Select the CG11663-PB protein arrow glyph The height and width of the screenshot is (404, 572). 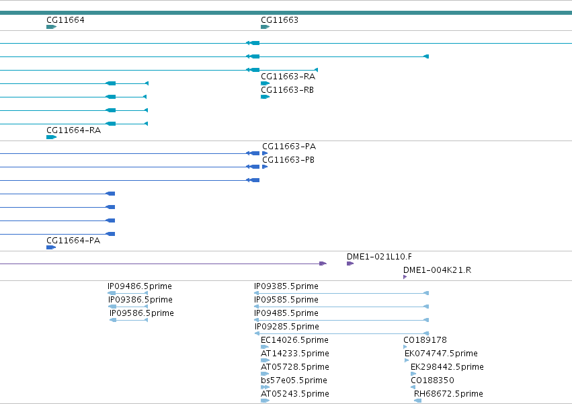coord(265,167)
